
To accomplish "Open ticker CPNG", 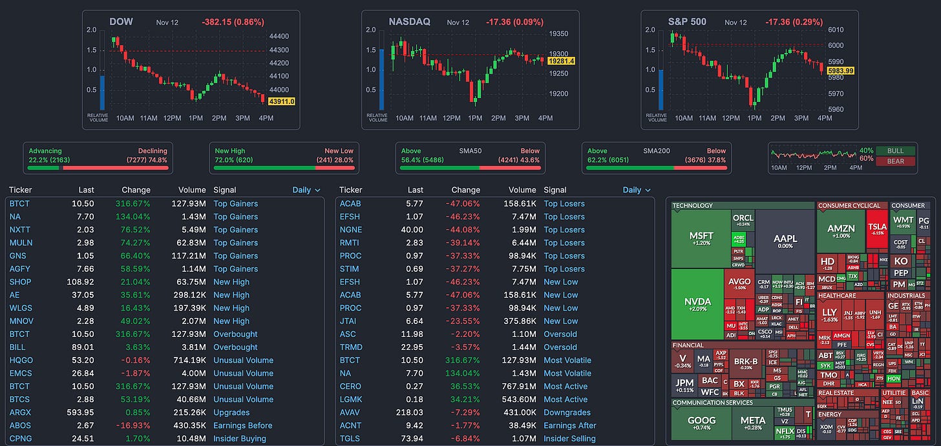I will pyautogui.click(x=20, y=438).
